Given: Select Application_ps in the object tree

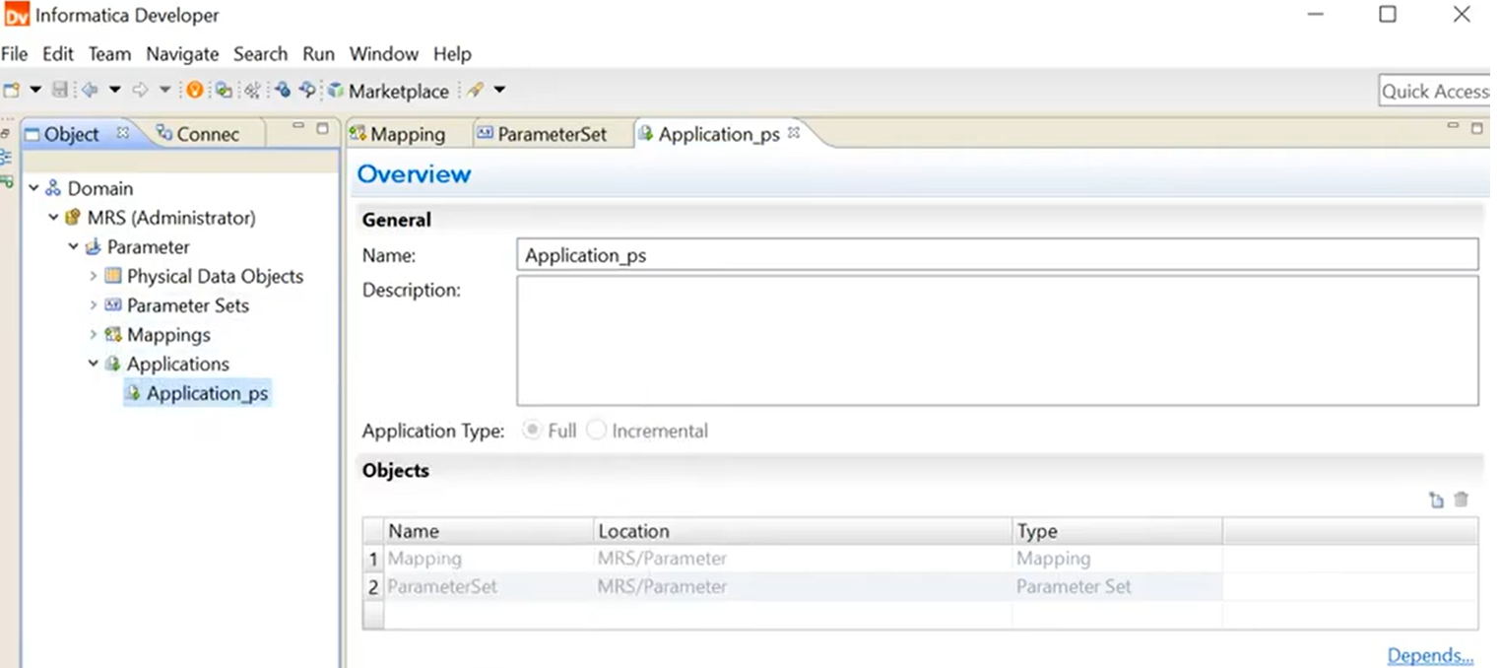Looking at the screenshot, I should point(197,393).
